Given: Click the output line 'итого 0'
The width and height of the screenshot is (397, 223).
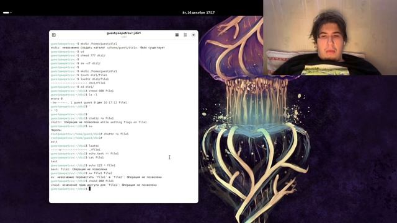Looking at the screenshot, I should click(56, 98).
